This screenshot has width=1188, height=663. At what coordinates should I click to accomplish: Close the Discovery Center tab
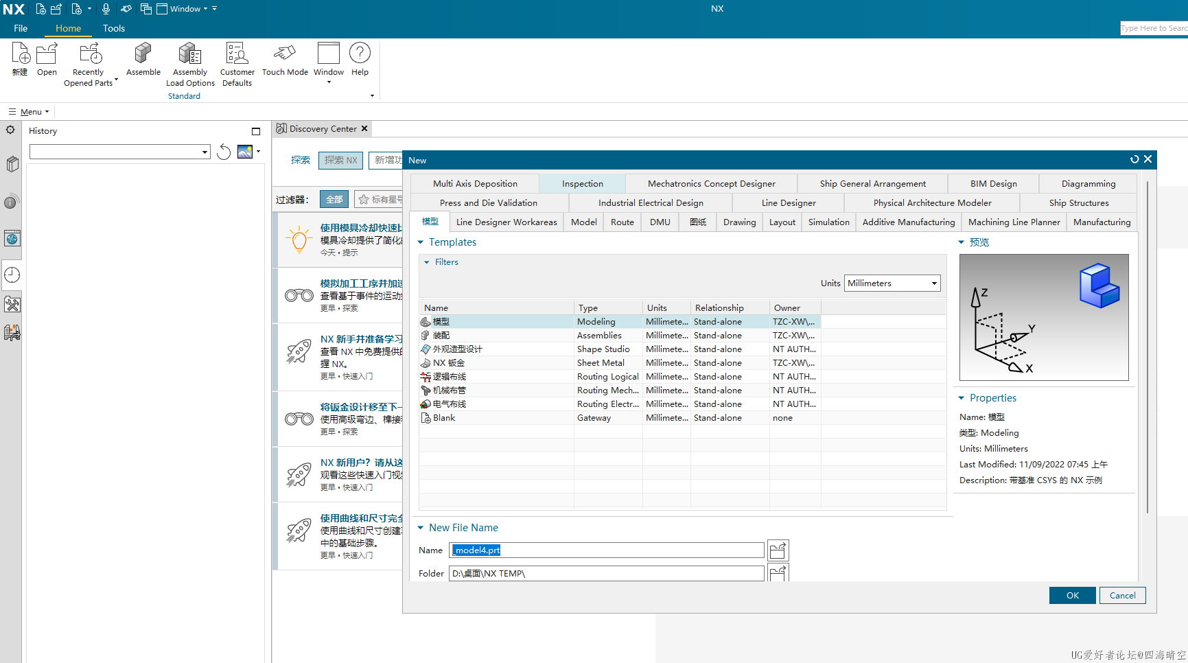click(364, 128)
